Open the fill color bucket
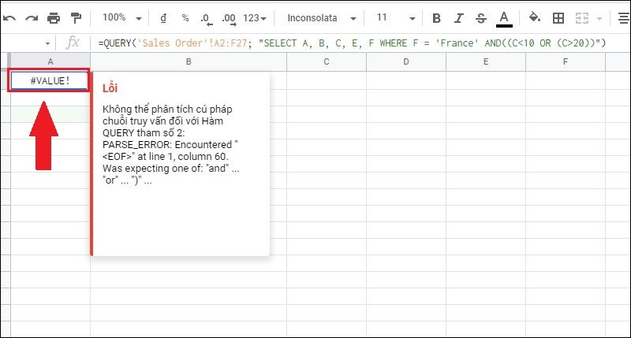 [535, 18]
